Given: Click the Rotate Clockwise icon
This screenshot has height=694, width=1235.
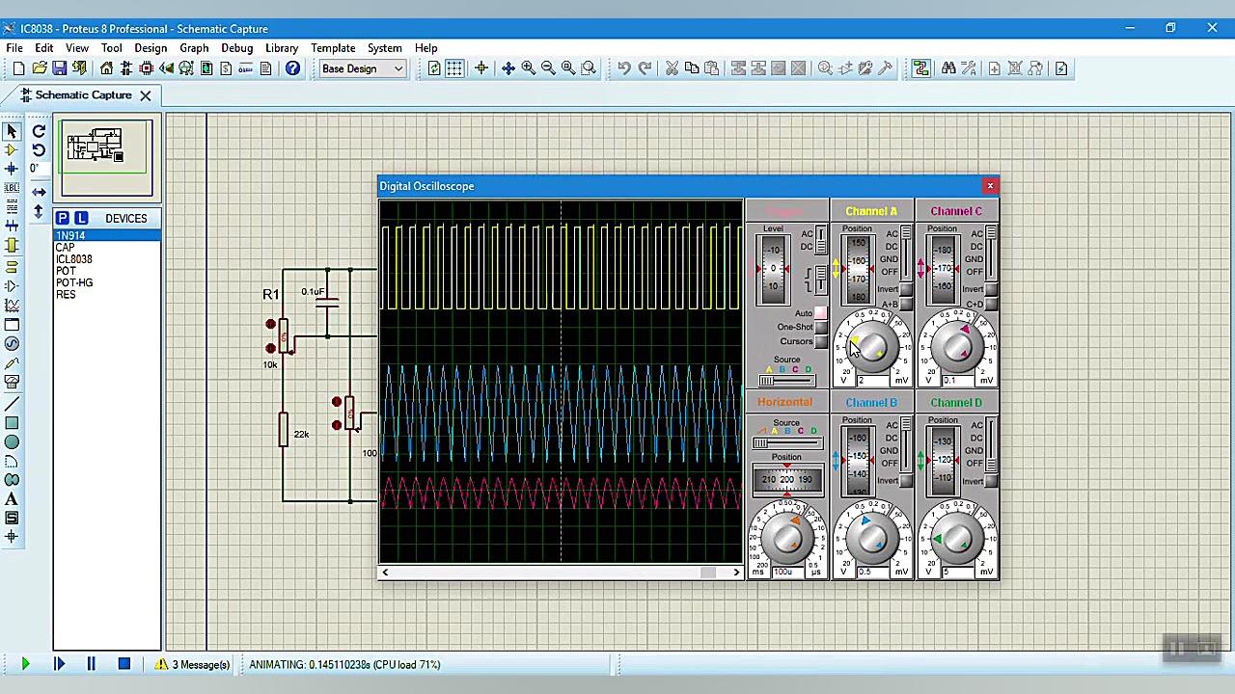Looking at the screenshot, I should [39, 131].
